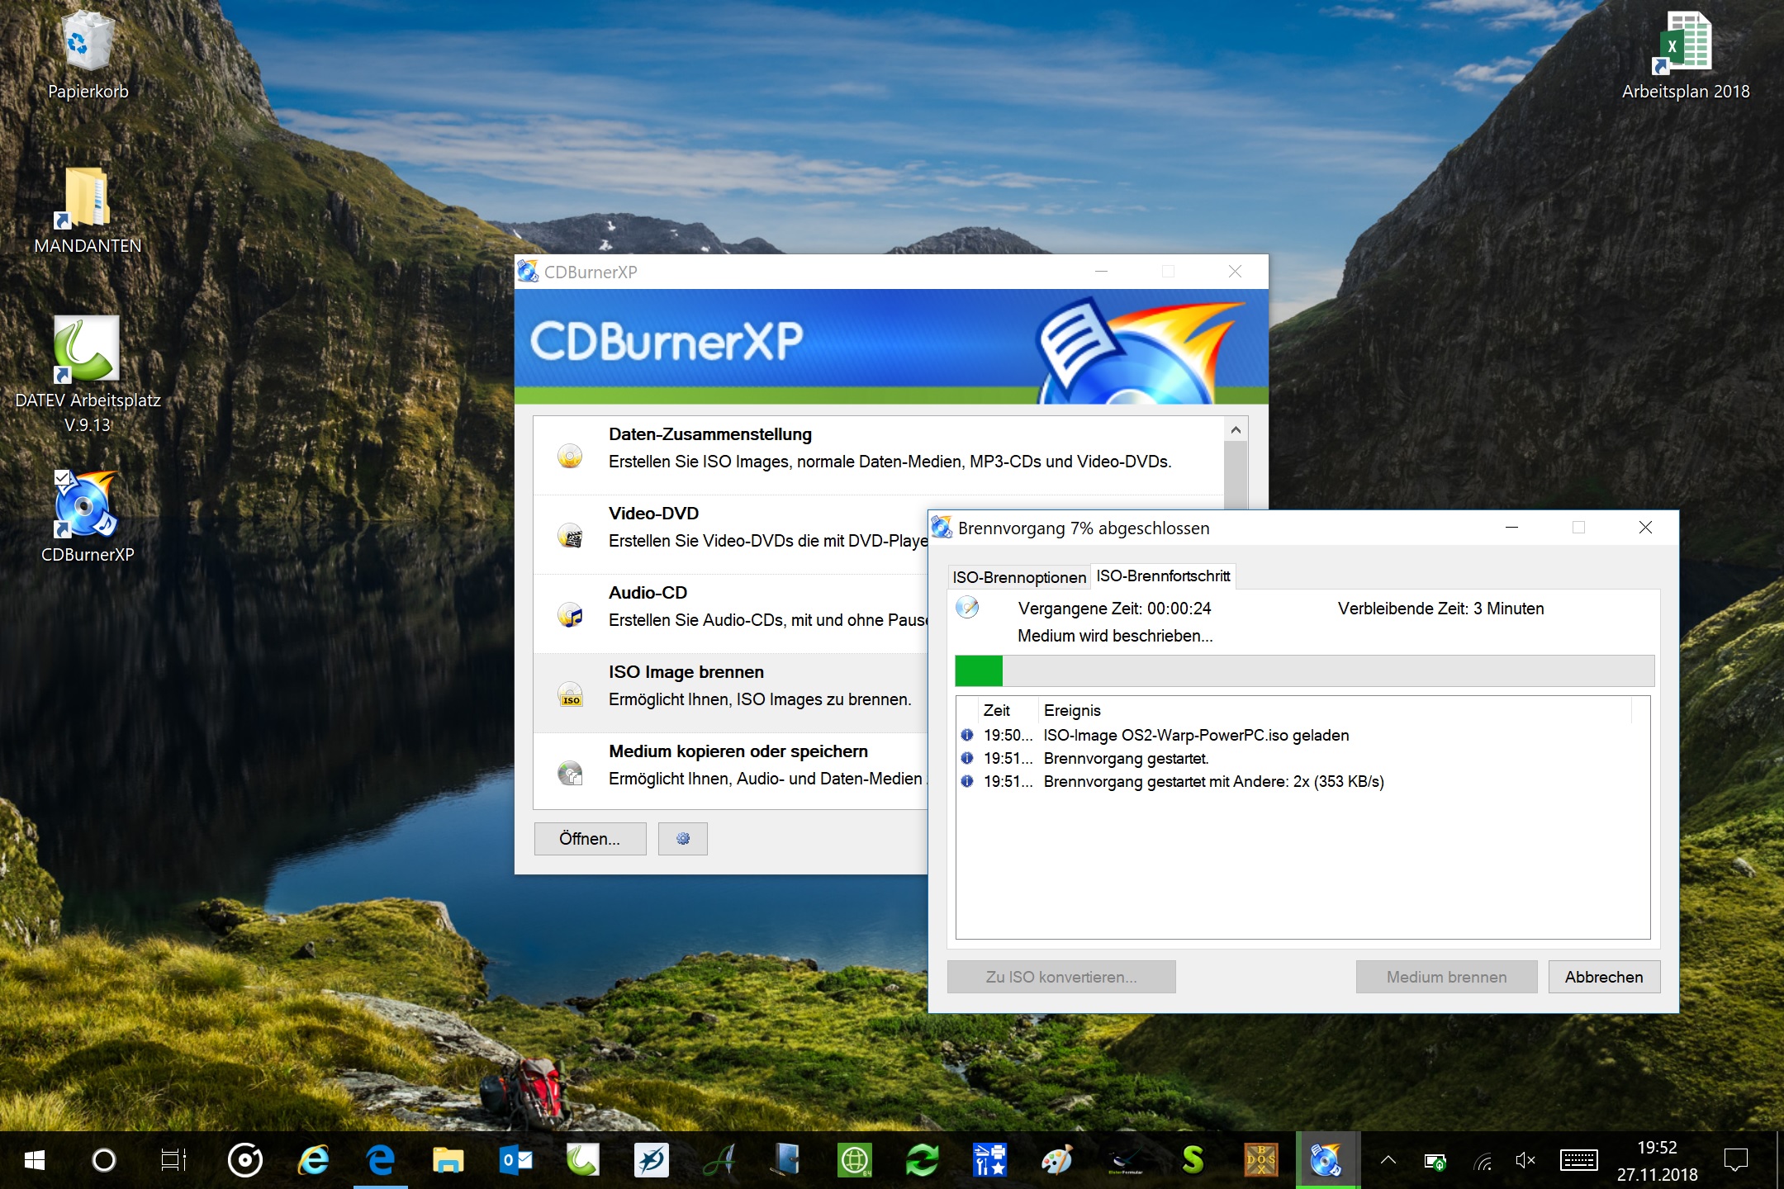Select the Daten-Zusammenstellung entry
Image resolution: width=1784 pixels, height=1189 pixels.
(x=879, y=456)
